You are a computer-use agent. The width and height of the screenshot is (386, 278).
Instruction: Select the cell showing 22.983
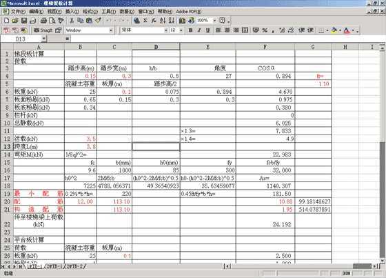265,155
